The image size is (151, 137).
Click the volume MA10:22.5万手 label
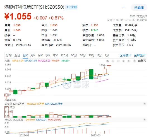tap(54, 104)
